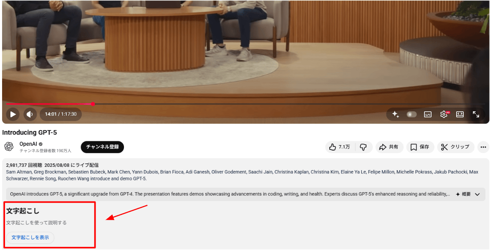Open the three-dot more actions menu
The image size is (490, 251).
(x=483, y=147)
